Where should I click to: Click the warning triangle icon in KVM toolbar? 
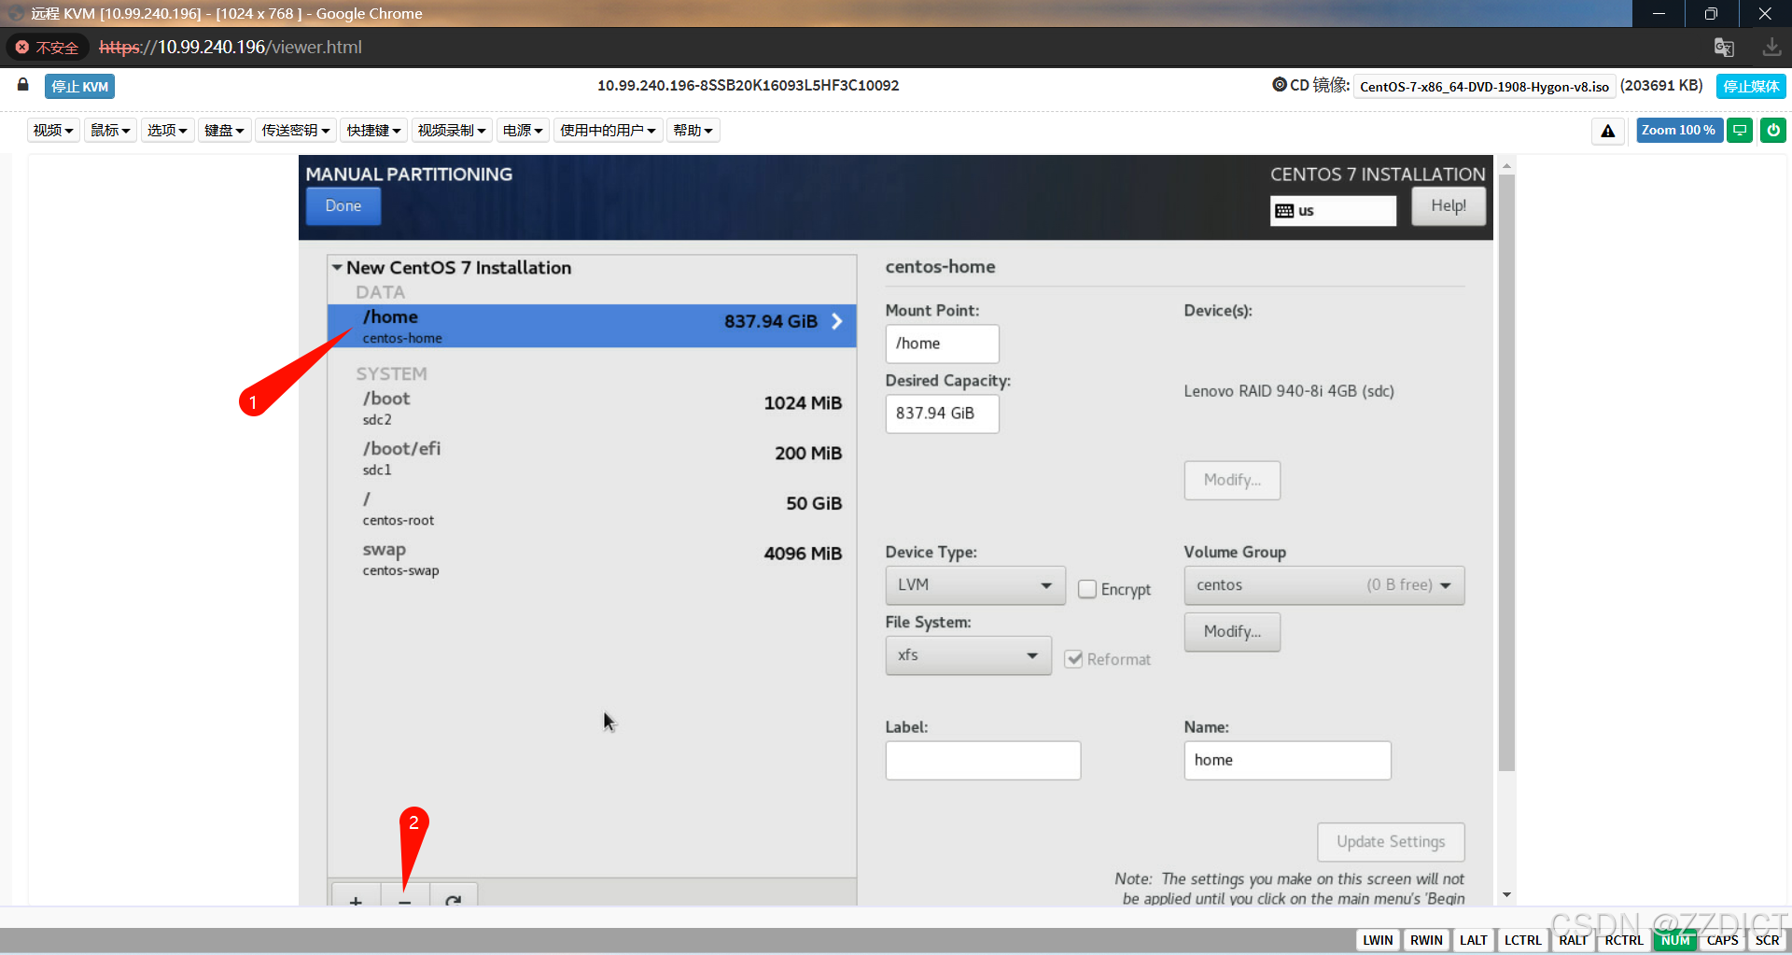(x=1607, y=131)
